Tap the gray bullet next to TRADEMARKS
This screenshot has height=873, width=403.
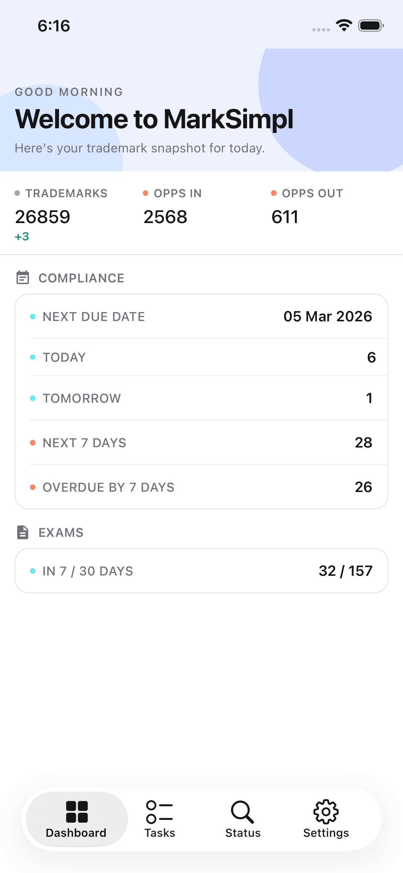(17, 193)
